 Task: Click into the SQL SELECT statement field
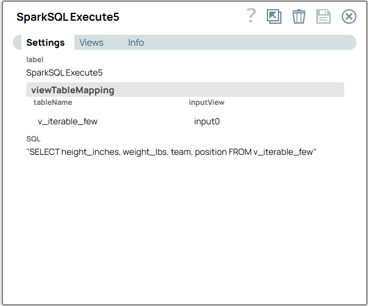pyautogui.click(x=171, y=152)
